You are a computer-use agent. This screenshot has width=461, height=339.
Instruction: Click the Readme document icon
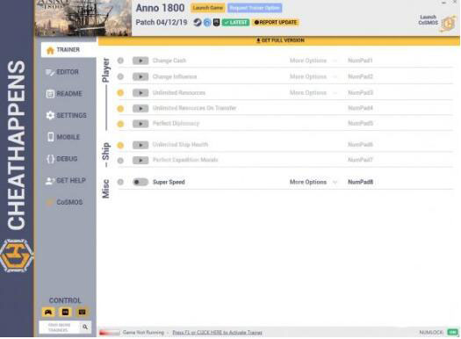(x=50, y=94)
